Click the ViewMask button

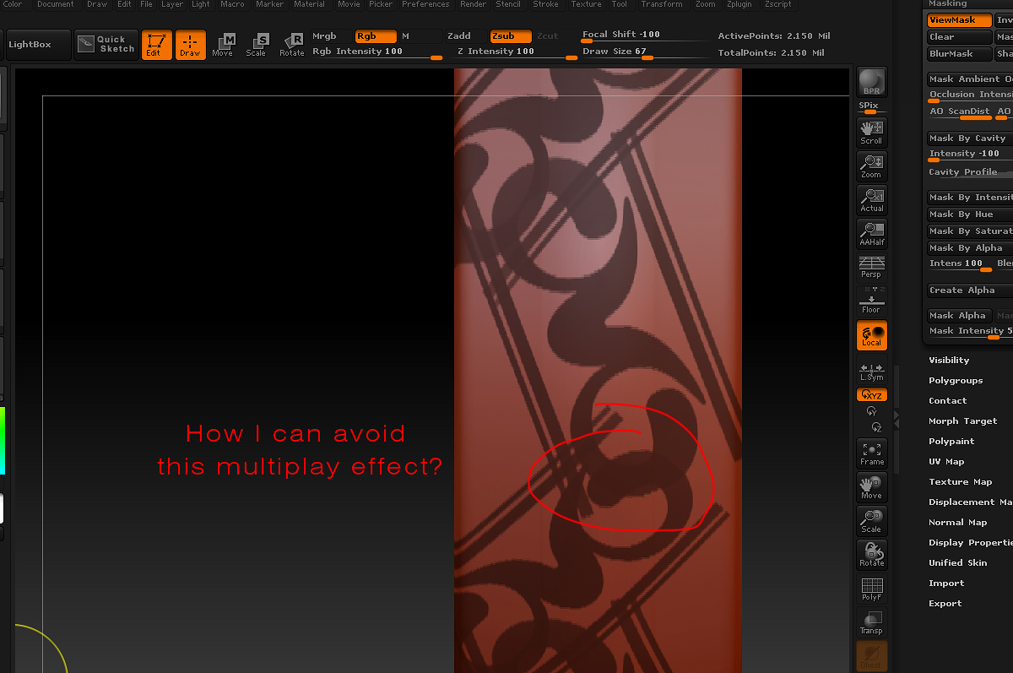[x=960, y=20]
